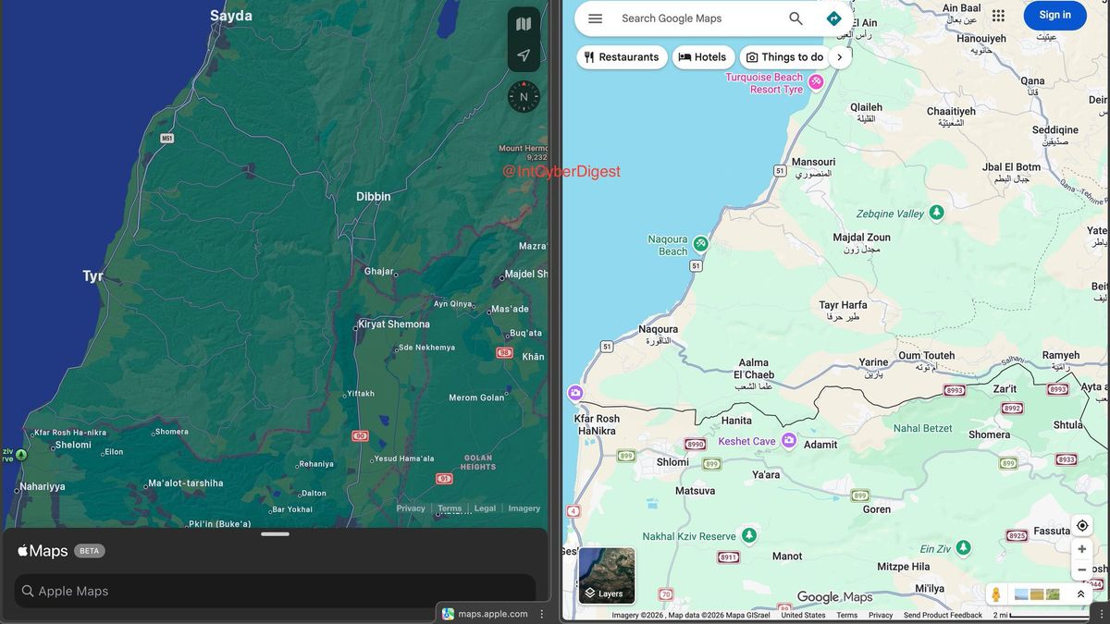Click Send Product Feedback link

pos(943,615)
